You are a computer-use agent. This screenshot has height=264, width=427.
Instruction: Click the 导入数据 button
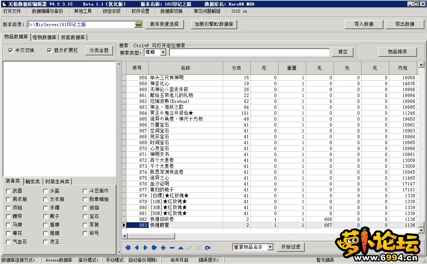(363, 24)
